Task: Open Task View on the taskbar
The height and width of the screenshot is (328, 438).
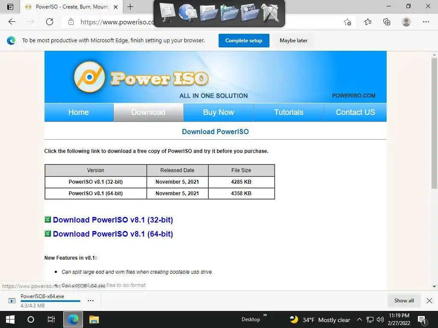Action: coord(51,319)
